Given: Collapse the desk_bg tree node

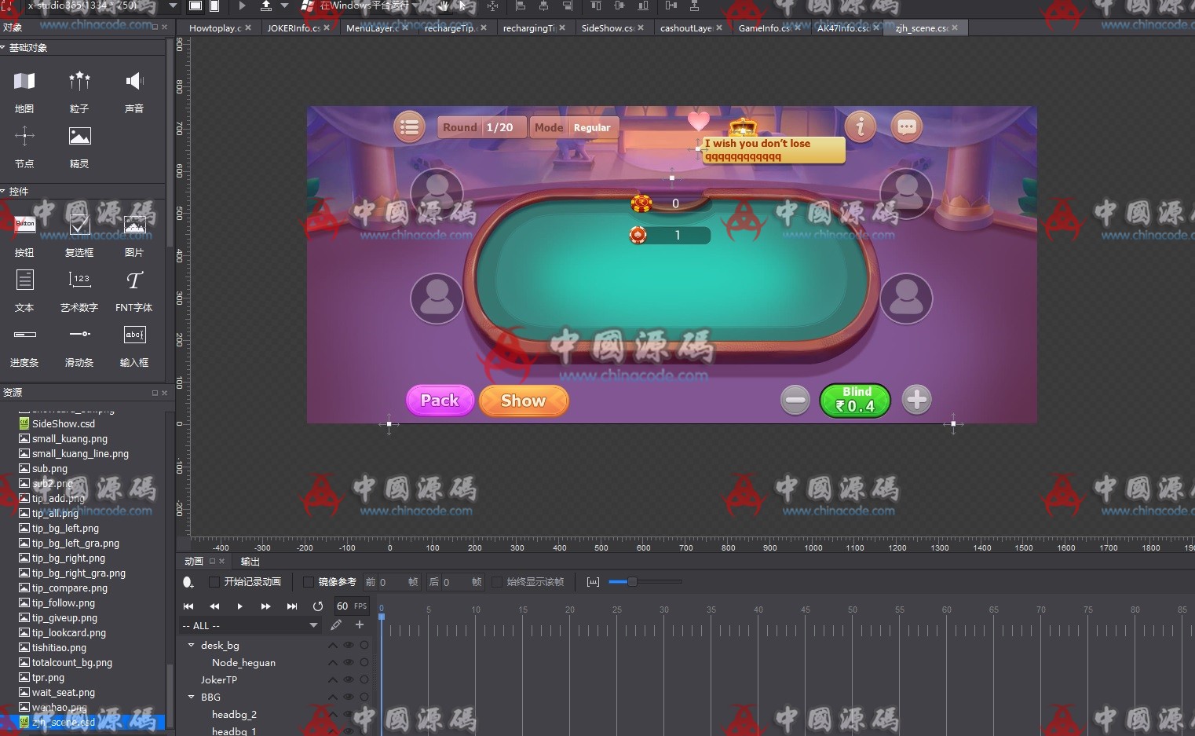Looking at the screenshot, I should coord(191,645).
